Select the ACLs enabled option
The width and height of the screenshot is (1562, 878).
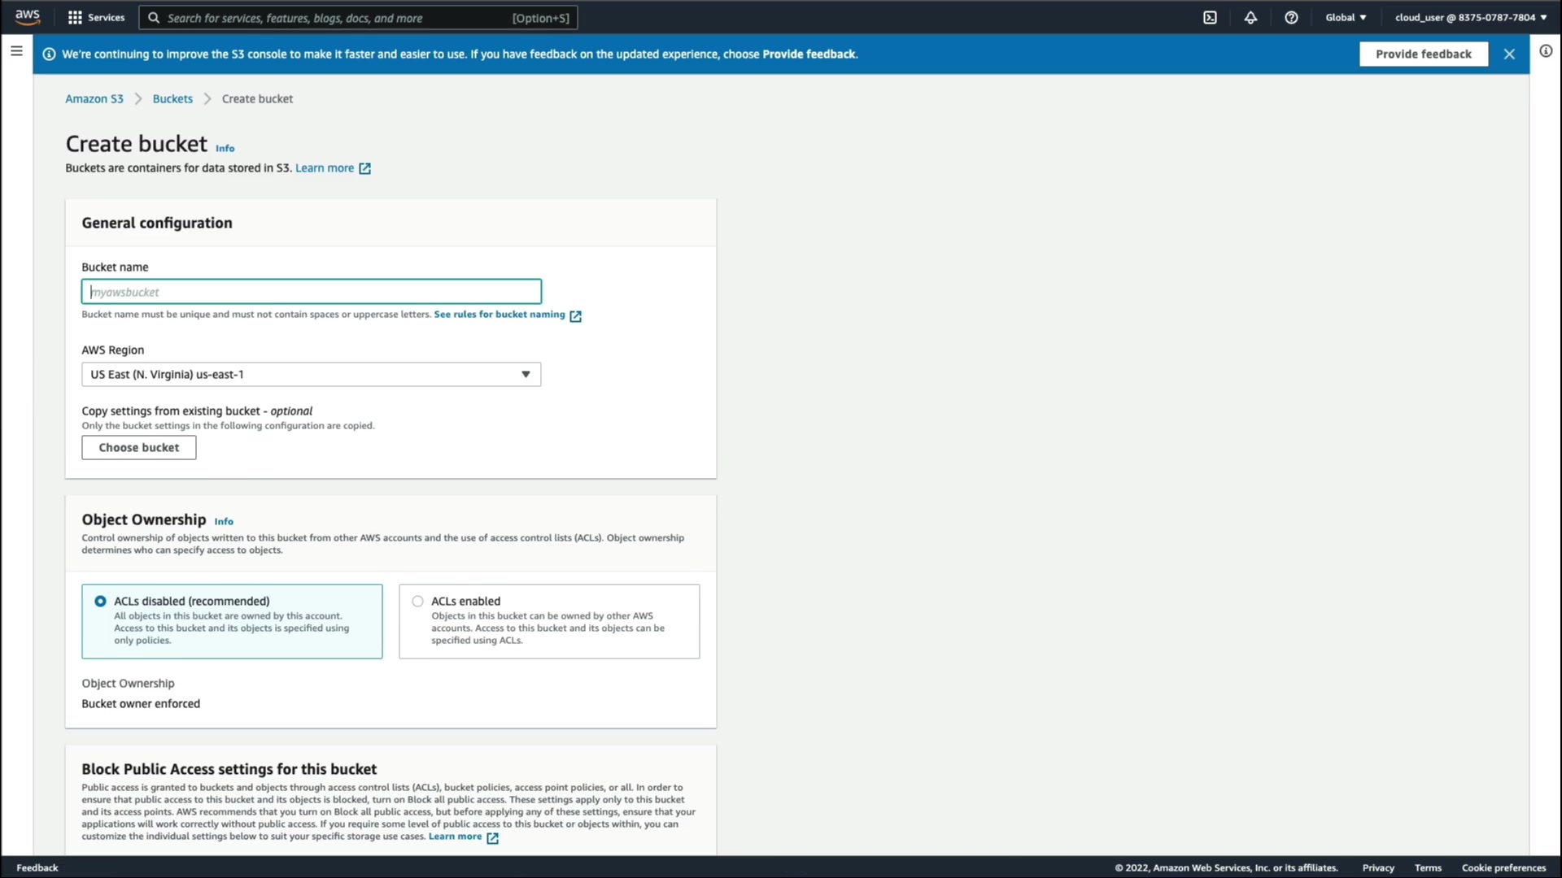click(417, 602)
